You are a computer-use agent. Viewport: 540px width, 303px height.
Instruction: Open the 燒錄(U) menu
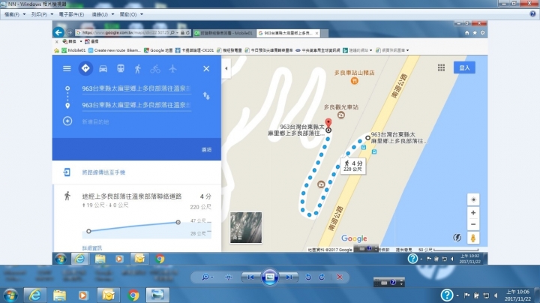(x=103, y=14)
